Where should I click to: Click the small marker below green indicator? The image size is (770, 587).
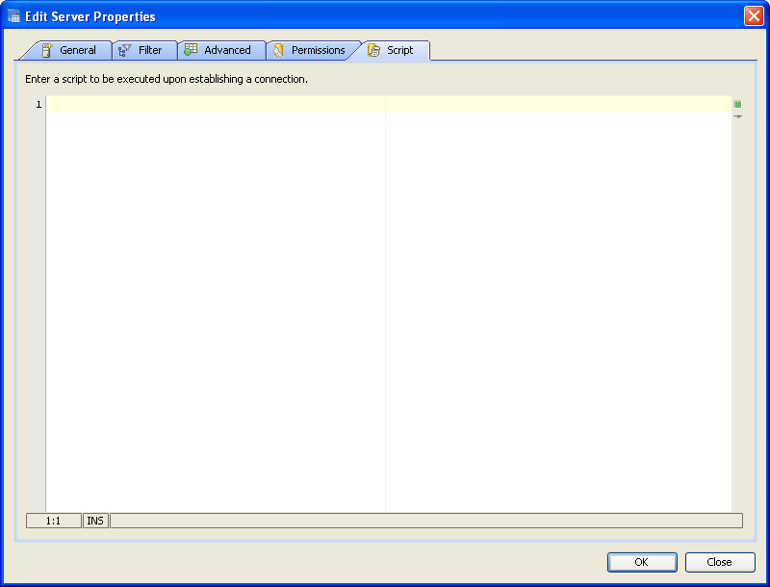tap(737, 116)
